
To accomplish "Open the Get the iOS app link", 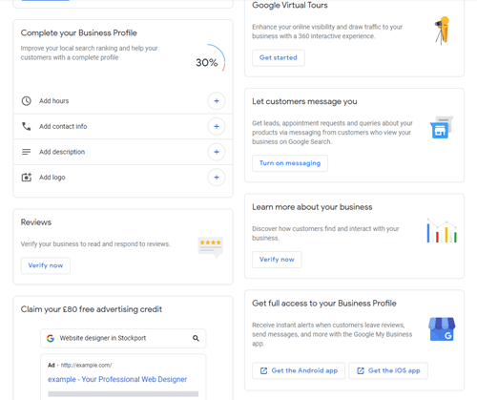I will (388, 370).
